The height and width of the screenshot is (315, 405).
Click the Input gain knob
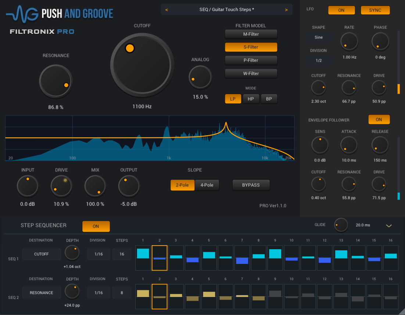point(28,186)
